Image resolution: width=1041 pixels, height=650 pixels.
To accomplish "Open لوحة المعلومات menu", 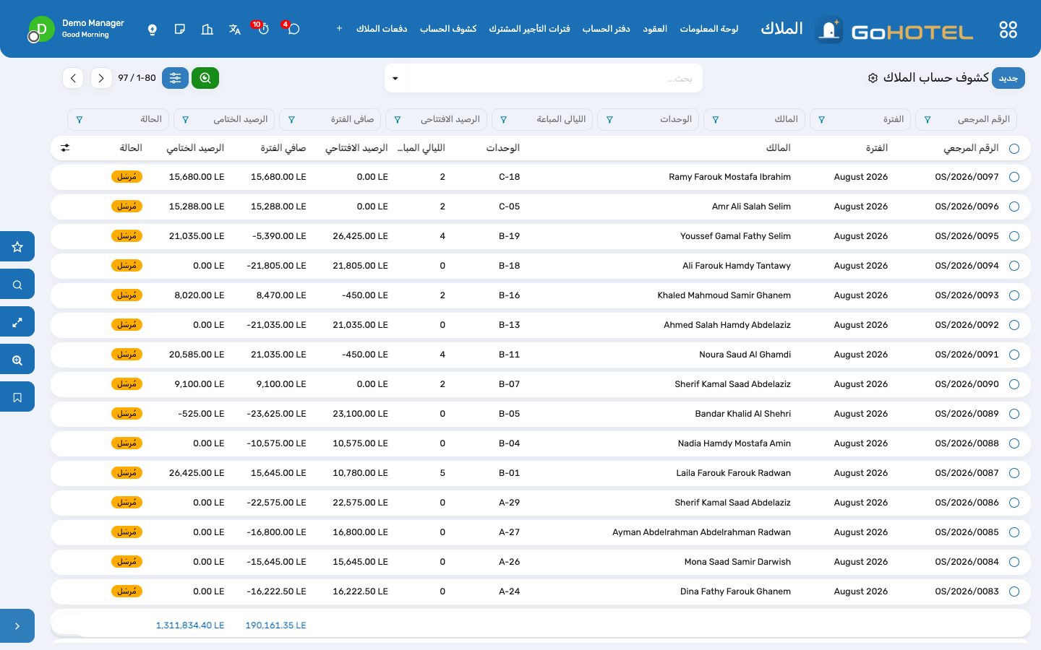I will pos(709,29).
